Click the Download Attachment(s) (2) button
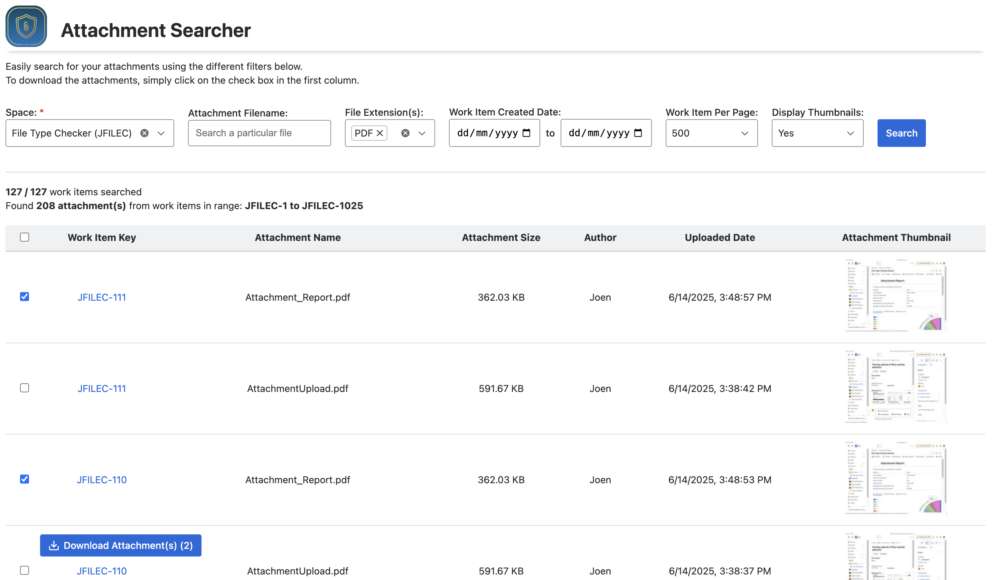This screenshot has width=994, height=580. [x=121, y=545]
